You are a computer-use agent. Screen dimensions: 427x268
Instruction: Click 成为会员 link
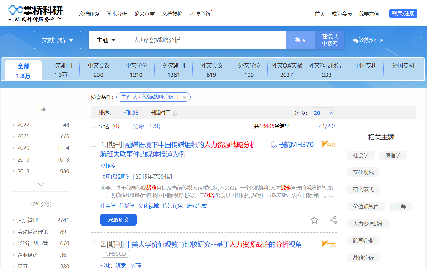(x=341, y=14)
